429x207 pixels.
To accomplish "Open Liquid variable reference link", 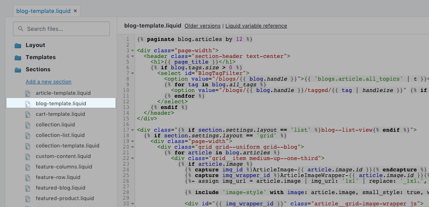I will 256,26.
